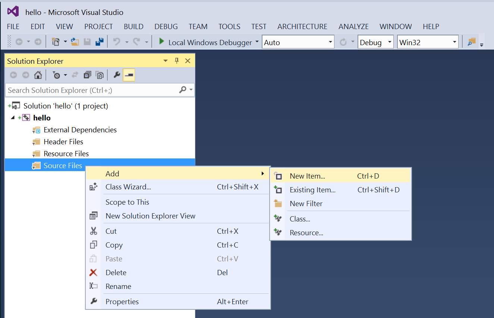Image resolution: width=494 pixels, height=318 pixels.
Task: Choose New Solution Explorer View
Action: 178,216
